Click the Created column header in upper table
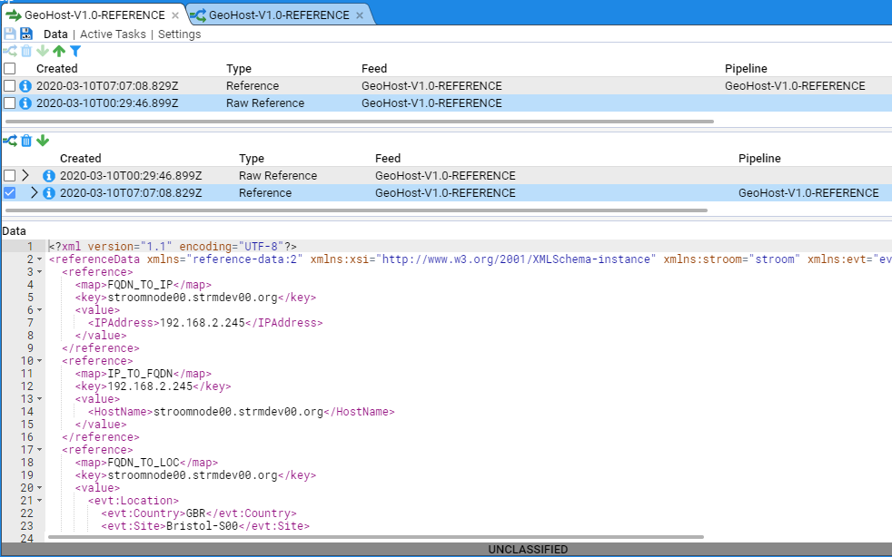The height and width of the screenshot is (557, 892). [56, 69]
